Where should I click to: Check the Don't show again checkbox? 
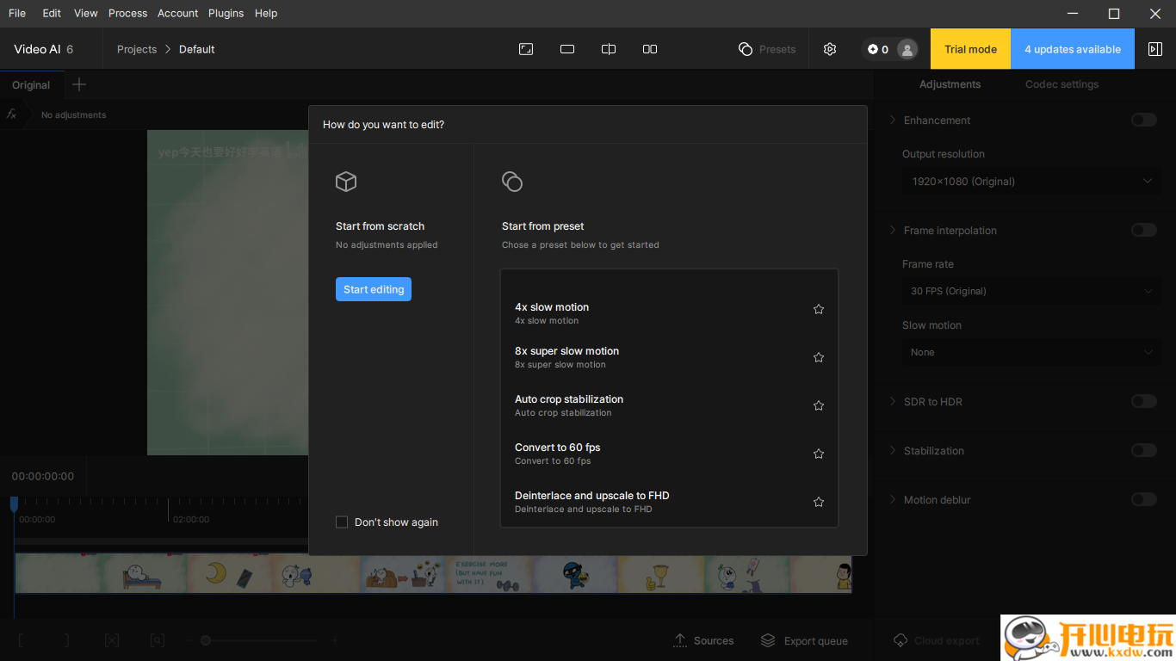[x=342, y=522]
